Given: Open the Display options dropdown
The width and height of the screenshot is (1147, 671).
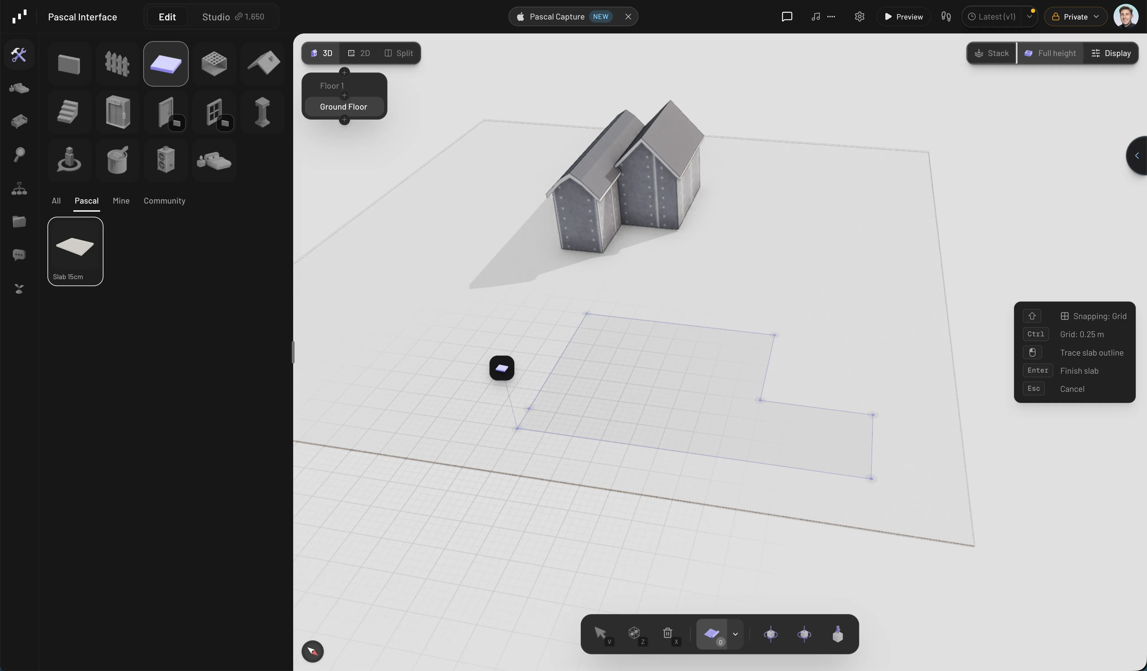Looking at the screenshot, I should (1111, 53).
